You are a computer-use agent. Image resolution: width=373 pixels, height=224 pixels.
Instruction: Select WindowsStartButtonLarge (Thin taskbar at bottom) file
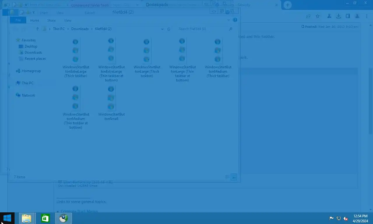click(182, 60)
